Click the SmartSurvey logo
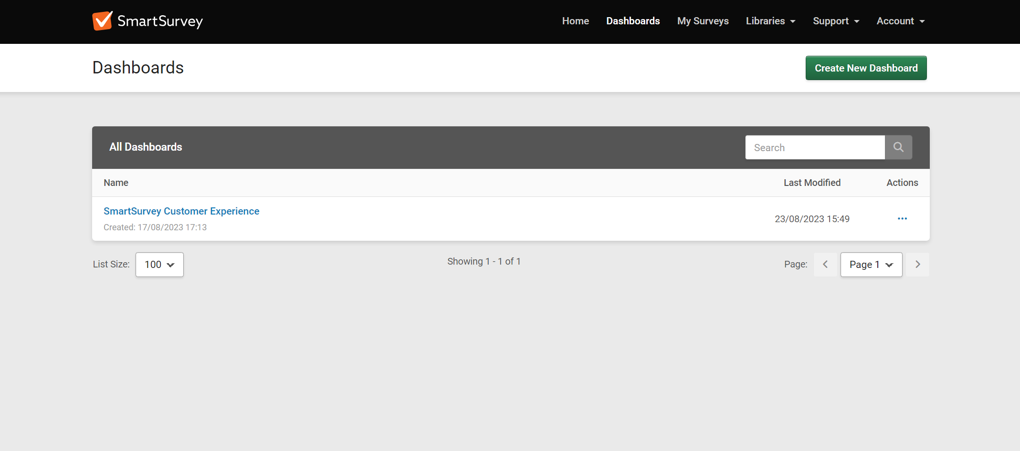The width and height of the screenshot is (1020, 451). point(147,21)
